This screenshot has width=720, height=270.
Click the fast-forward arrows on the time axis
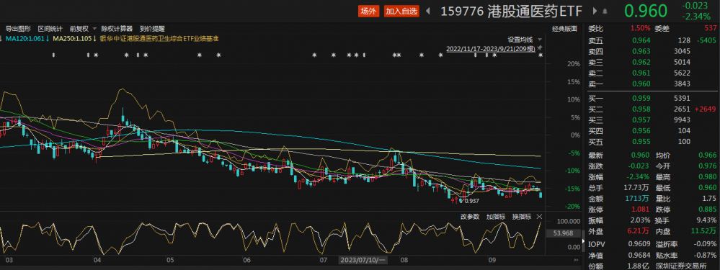coord(576,261)
